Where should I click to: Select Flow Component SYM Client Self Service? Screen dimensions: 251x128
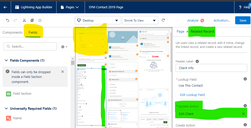(x=122, y=57)
